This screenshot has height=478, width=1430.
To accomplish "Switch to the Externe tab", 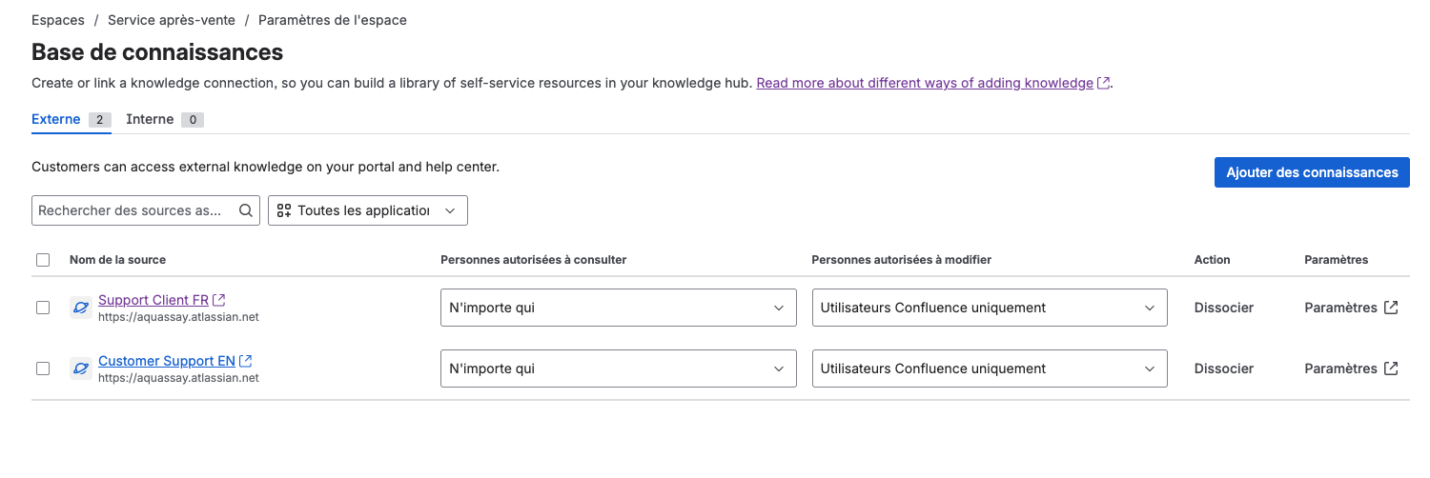I will [71, 119].
